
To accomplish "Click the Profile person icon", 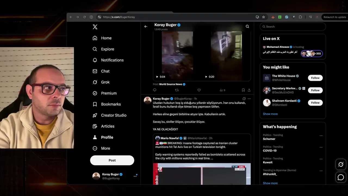I will (95, 137).
